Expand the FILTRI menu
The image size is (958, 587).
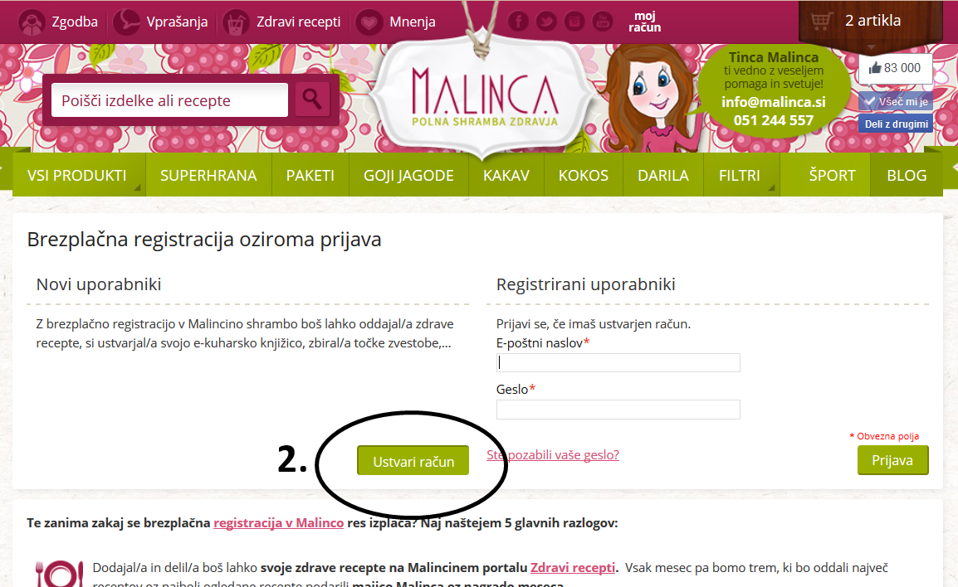coord(741,175)
